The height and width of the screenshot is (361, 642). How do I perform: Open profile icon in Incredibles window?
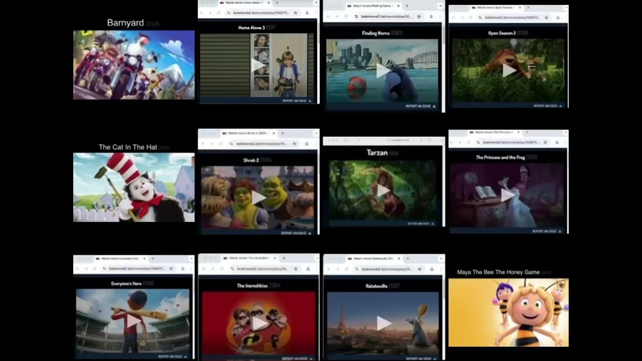[307, 269]
